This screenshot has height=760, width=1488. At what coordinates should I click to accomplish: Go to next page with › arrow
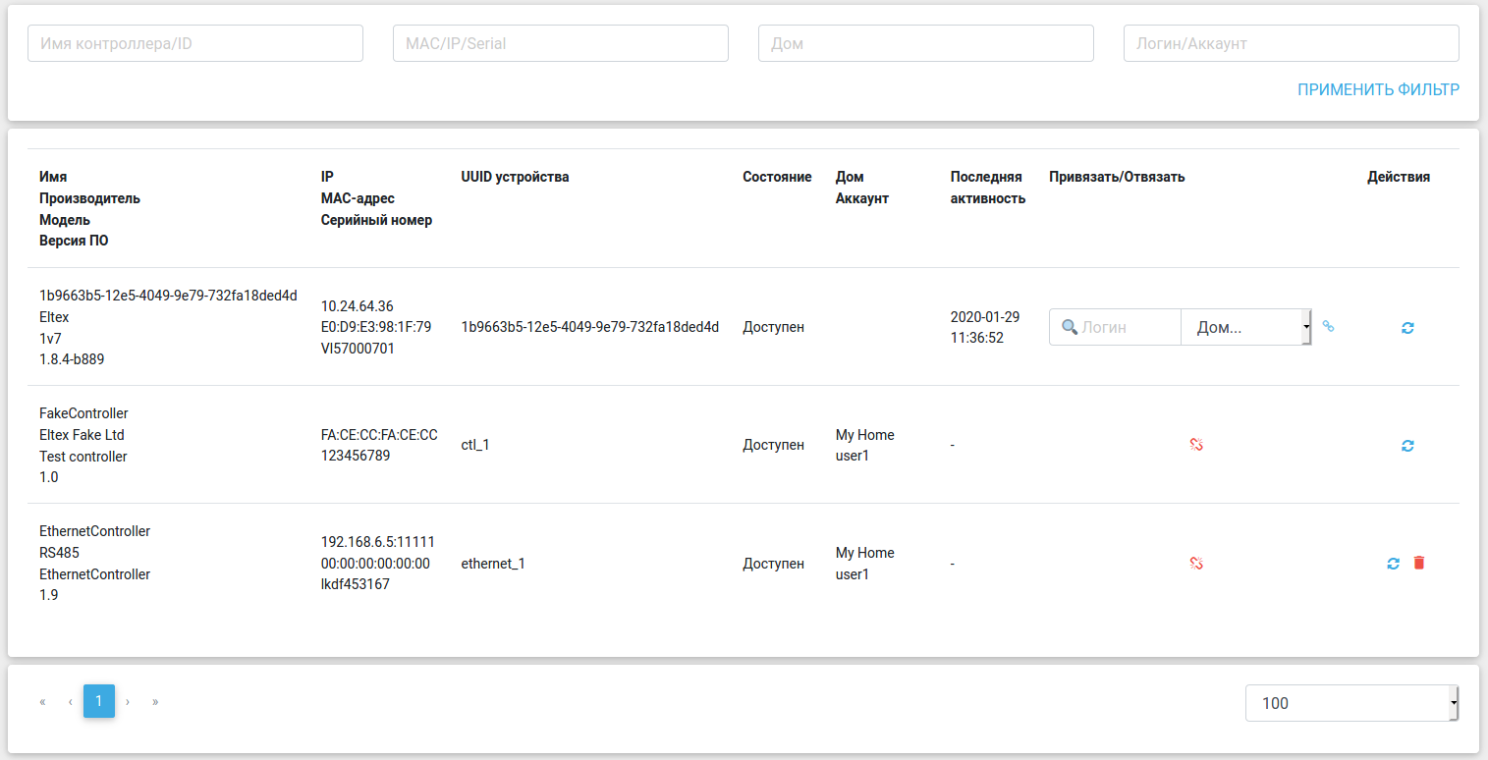(x=128, y=702)
